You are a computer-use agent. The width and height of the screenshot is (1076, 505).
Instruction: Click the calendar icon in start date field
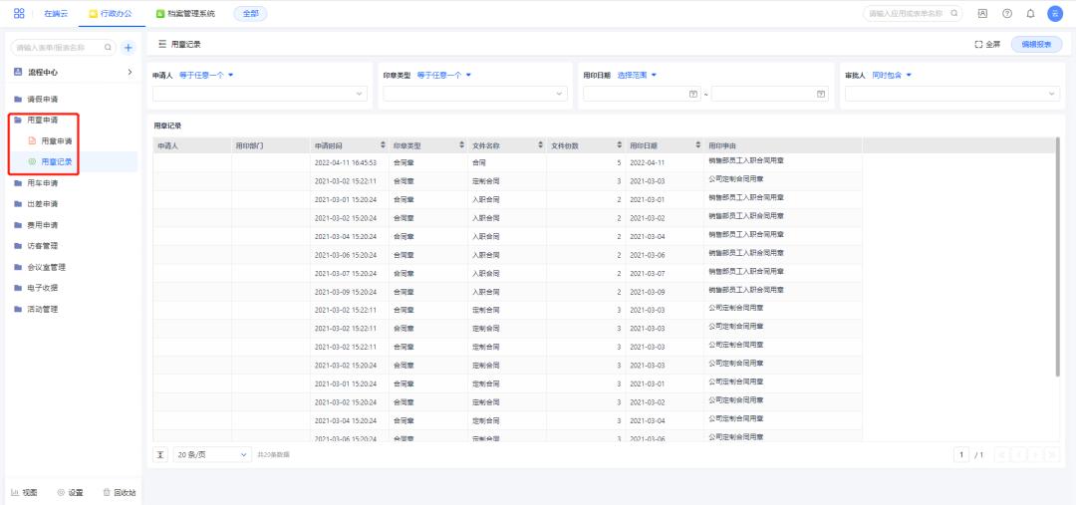(693, 94)
